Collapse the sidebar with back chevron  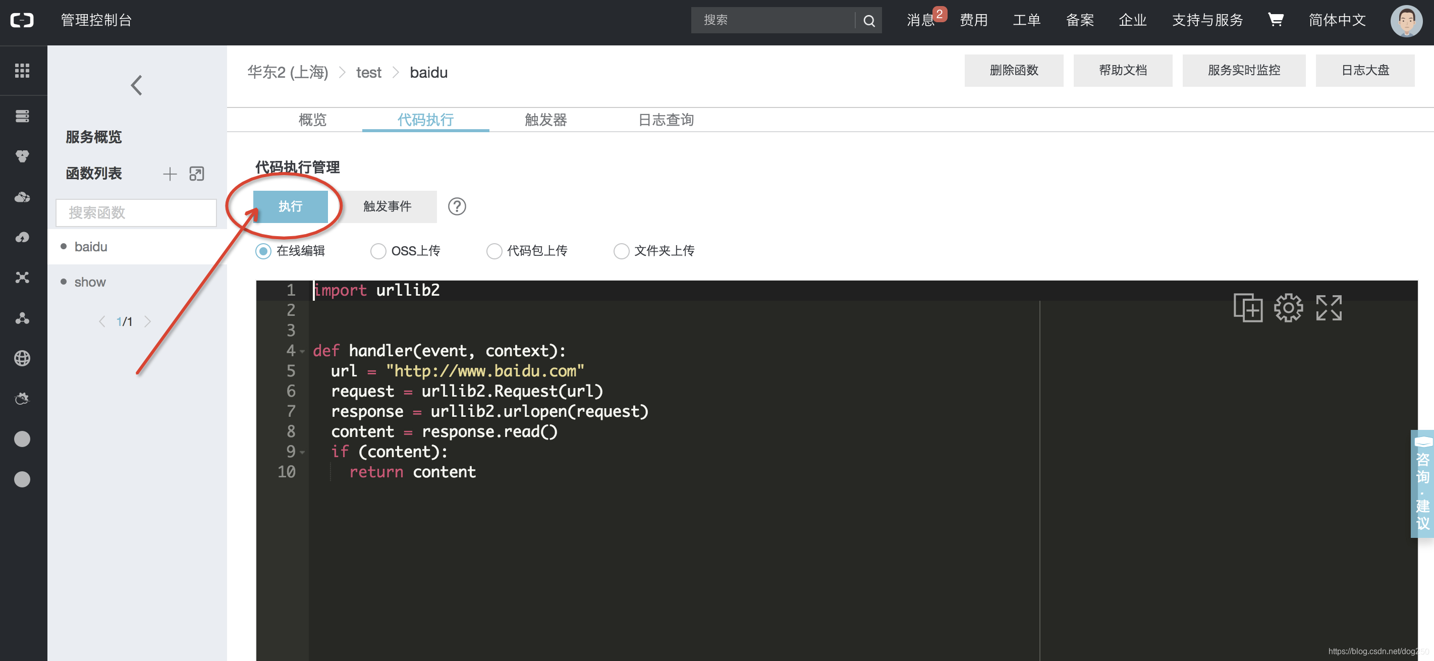[x=136, y=85]
